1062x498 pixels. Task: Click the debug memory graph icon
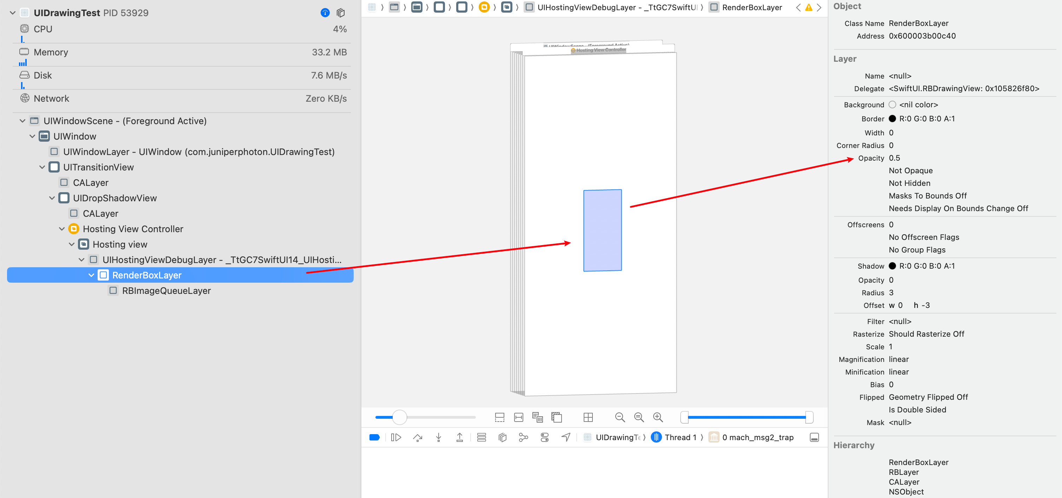pyautogui.click(x=523, y=437)
